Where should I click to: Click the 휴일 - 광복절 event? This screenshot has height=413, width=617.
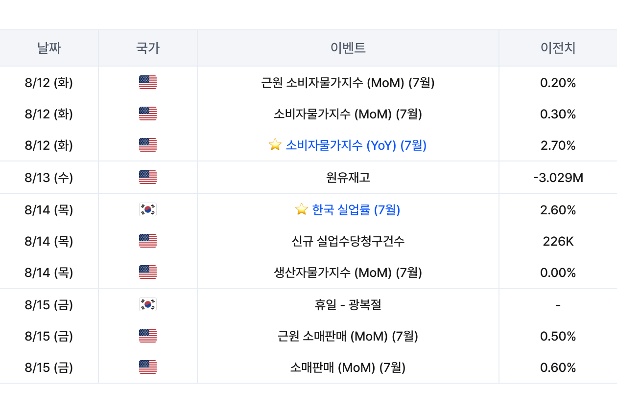(348, 305)
